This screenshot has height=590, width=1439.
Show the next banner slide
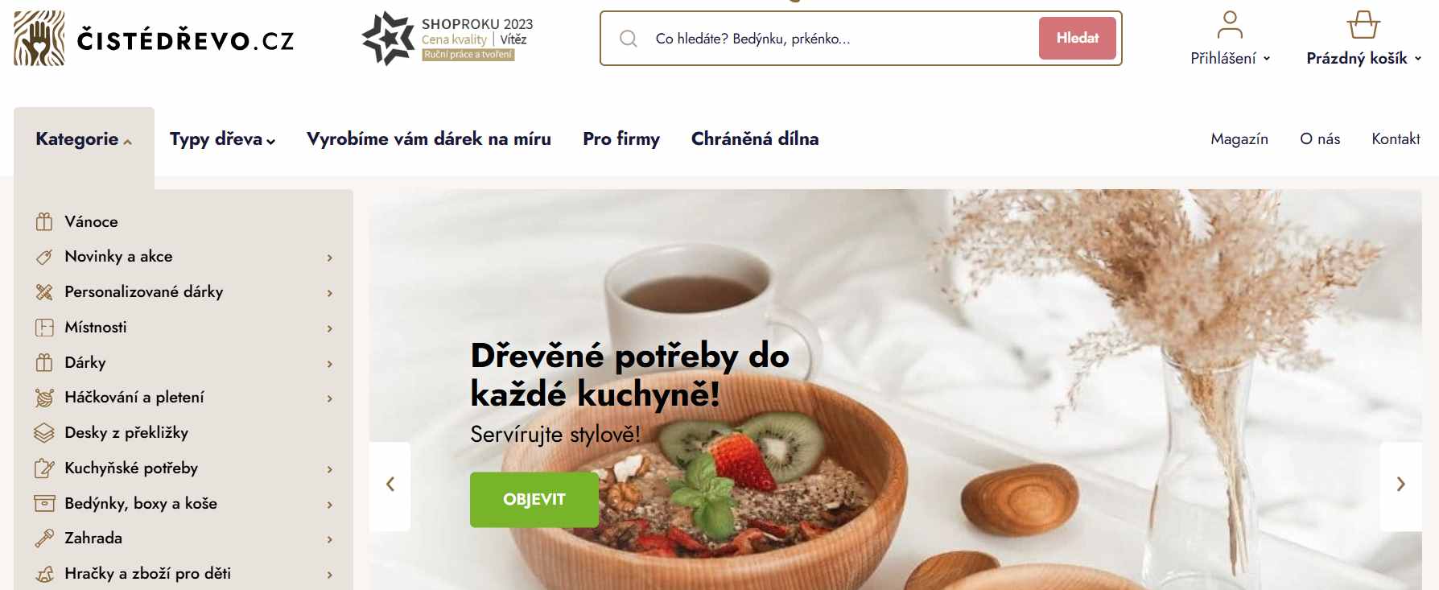pos(1401,485)
